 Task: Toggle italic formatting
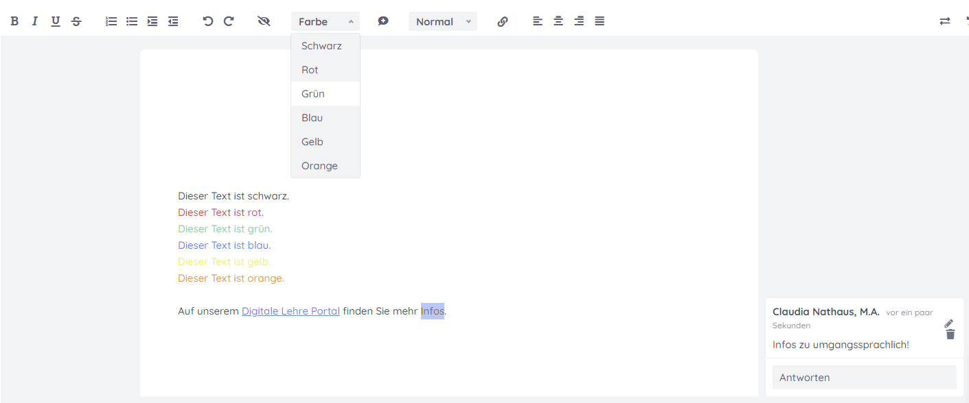tap(35, 21)
